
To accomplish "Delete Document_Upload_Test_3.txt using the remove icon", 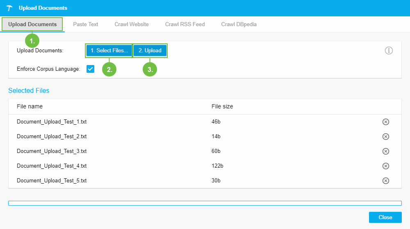I will 385,151.
